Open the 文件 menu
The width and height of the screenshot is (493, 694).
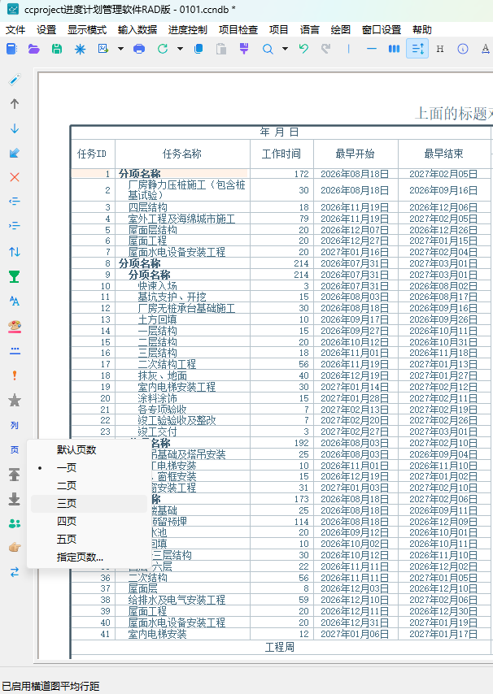coord(15,29)
